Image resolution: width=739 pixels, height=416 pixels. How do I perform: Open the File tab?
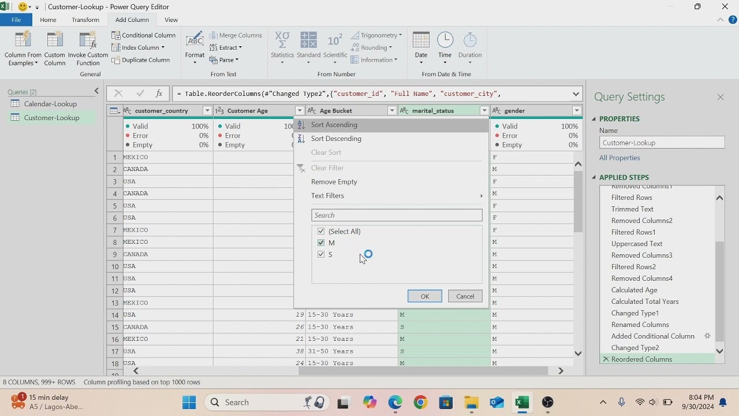point(16,20)
